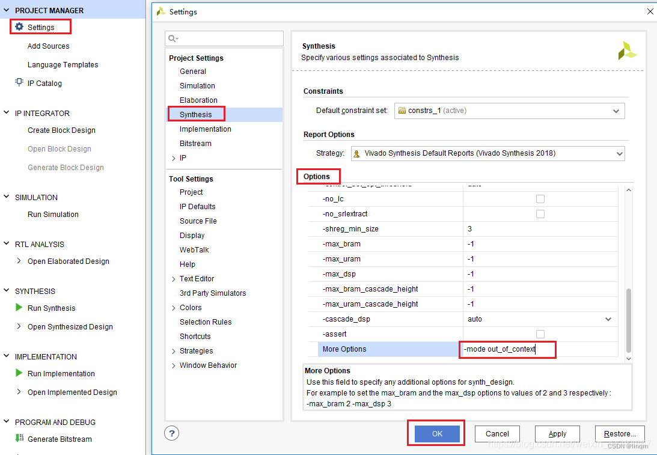Expand the IP node in Project Settings
657x455 pixels.
click(174, 158)
